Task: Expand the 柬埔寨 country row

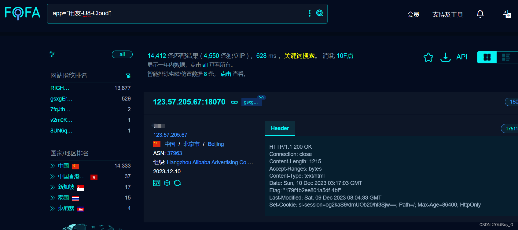Action: [53, 208]
